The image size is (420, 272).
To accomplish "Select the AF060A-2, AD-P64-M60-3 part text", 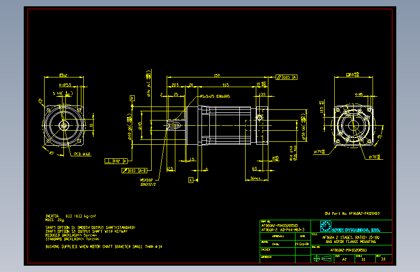I will [283, 230].
